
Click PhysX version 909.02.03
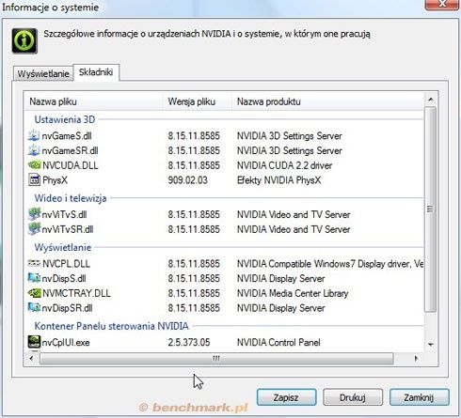pyautogui.click(x=187, y=180)
